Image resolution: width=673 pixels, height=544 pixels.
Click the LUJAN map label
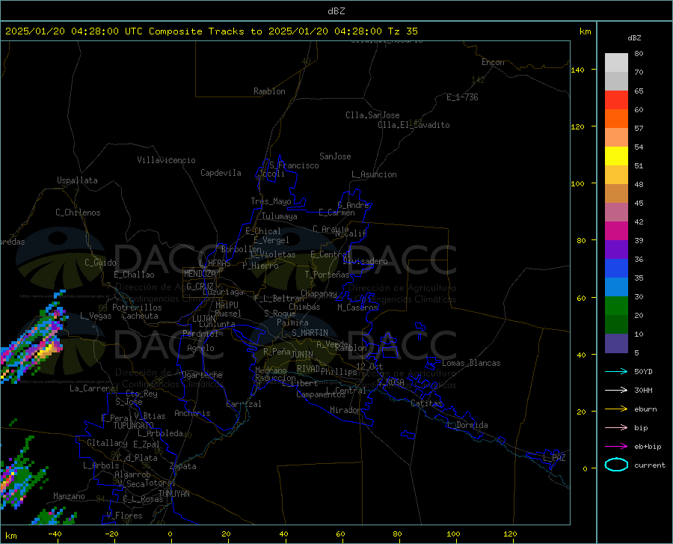pyautogui.click(x=203, y=319)
